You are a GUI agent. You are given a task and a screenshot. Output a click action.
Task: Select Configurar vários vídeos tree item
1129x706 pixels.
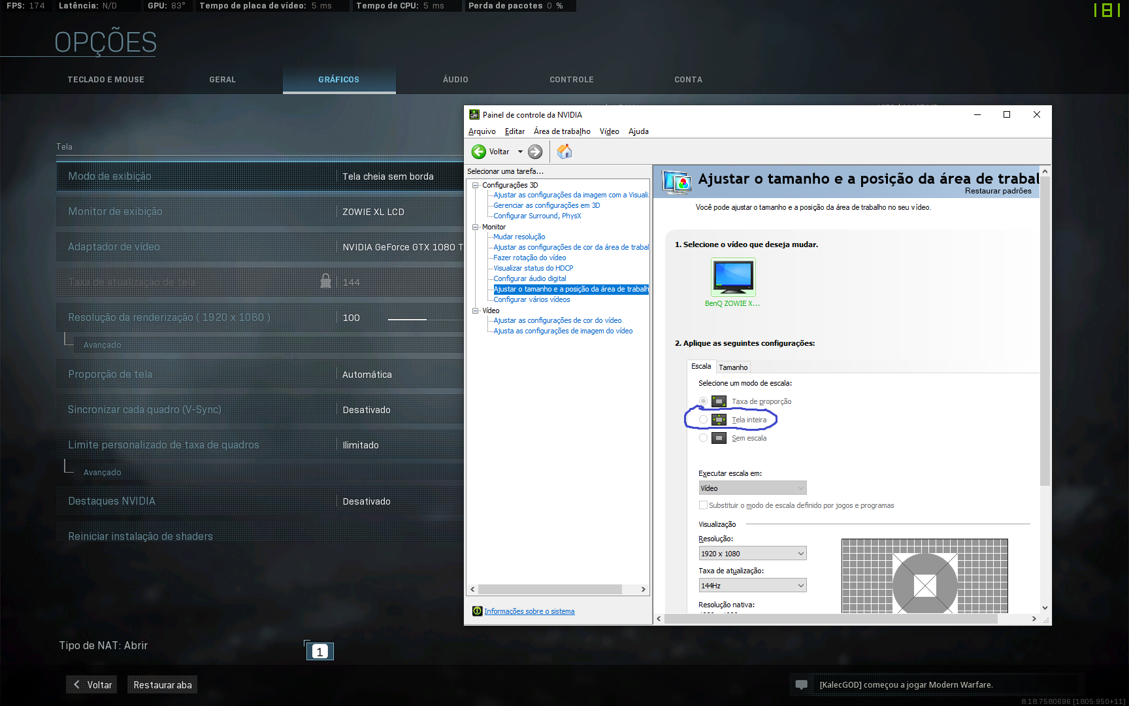[531, 299]
